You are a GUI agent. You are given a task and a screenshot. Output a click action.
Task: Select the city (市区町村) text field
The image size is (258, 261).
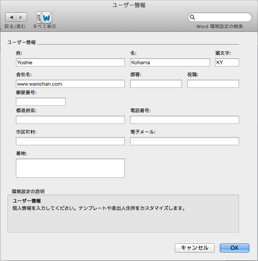point(70,141)
